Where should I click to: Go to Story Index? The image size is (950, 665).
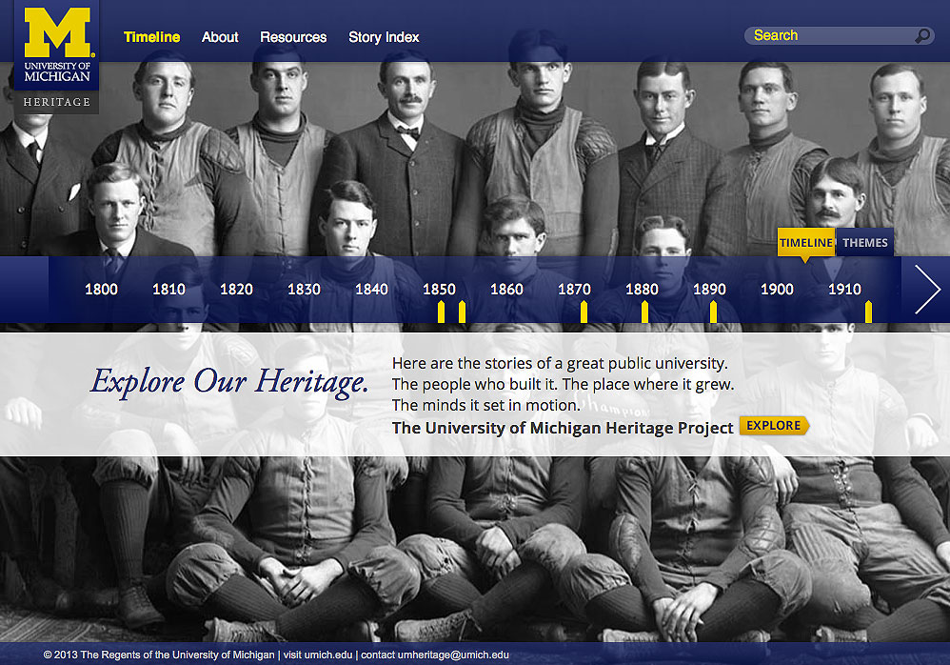[x=384, y=37]
